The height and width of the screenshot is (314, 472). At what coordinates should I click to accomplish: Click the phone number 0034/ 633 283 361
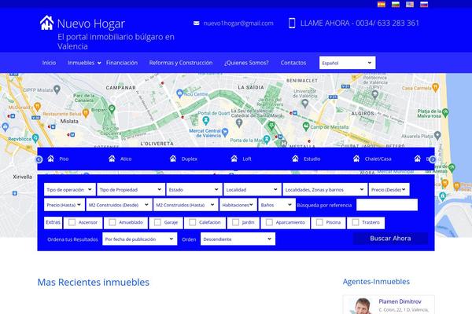pyautogui.click(x=387, y=23)
